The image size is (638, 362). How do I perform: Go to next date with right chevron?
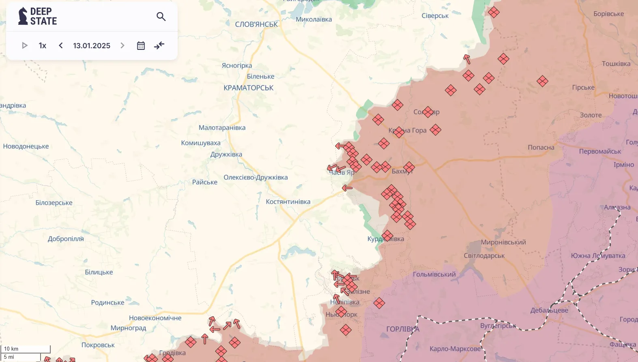click(x=122, y=45)
